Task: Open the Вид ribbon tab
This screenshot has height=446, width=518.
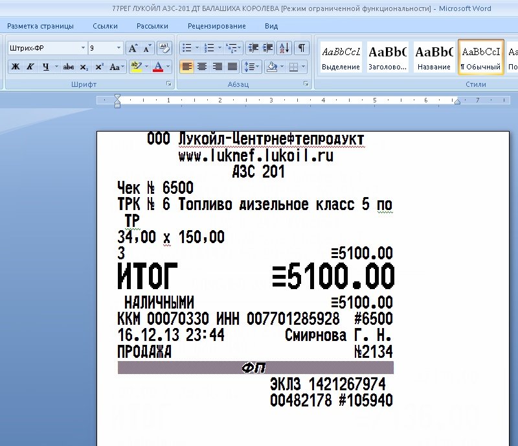Action: 271,25
